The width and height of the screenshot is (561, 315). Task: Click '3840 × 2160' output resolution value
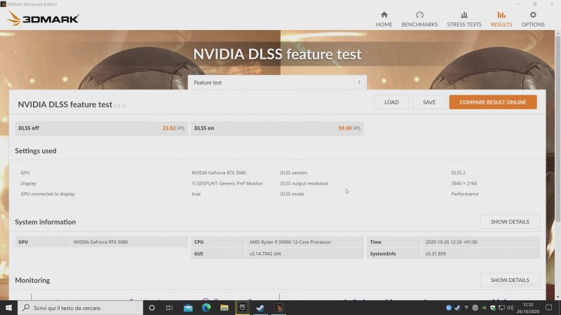[x=464, y=183]
